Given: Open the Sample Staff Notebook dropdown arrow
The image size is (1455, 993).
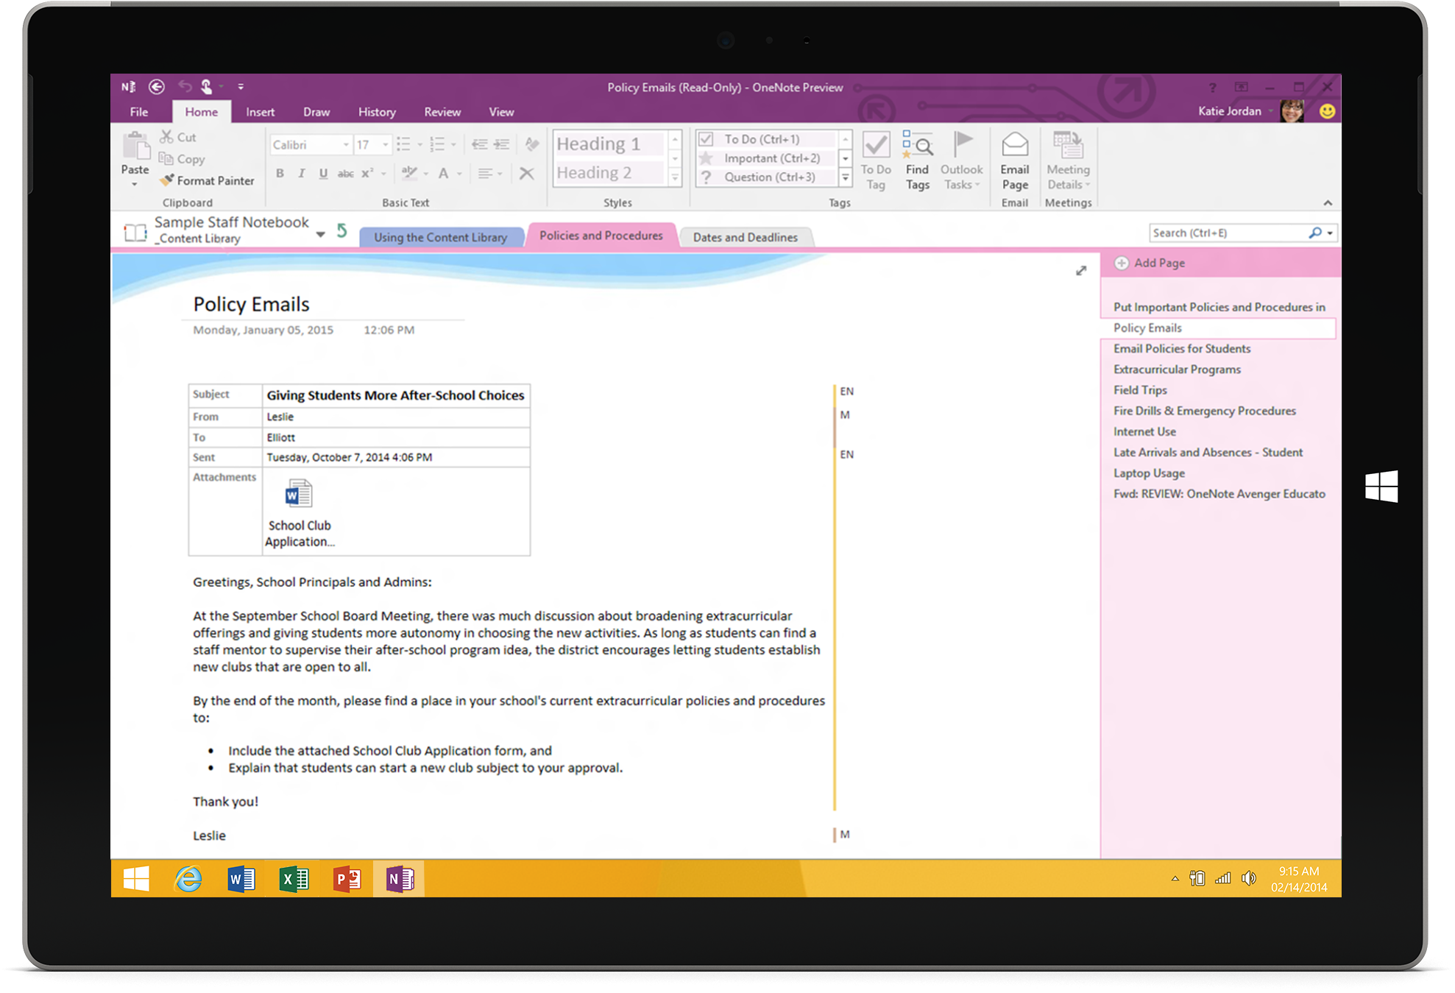Looking at the screenshot, I should coord(321,234).
